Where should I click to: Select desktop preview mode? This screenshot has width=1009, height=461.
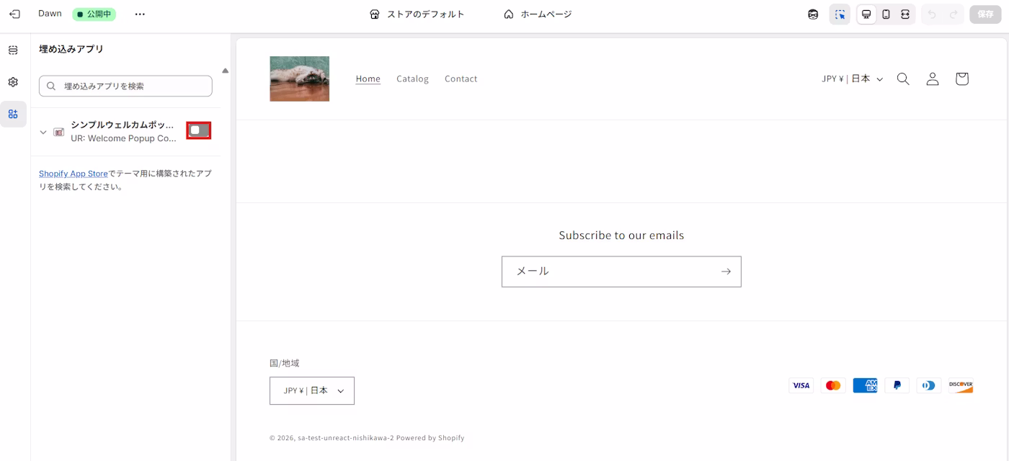866,14
